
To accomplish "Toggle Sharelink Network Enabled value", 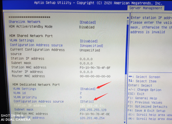I will pos(88,22).
